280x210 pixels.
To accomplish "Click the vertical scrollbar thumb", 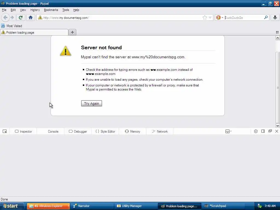I will pos(278,87).
